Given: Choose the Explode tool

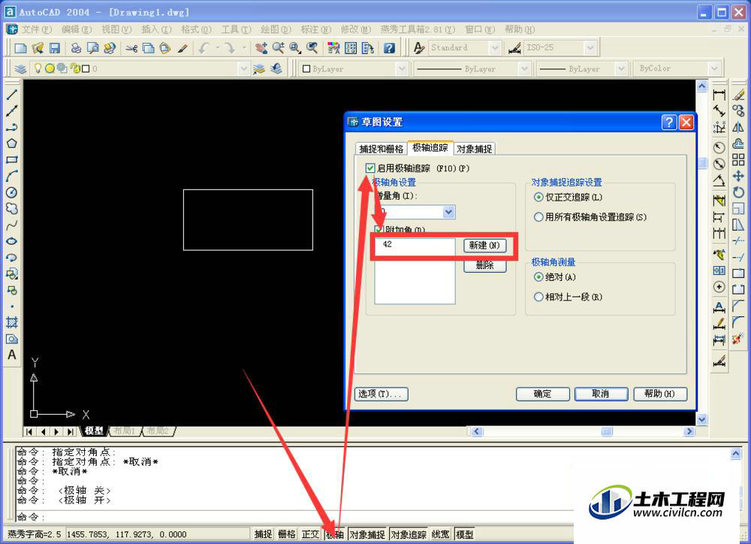Looking at the screenshot, I should [738, 338].
